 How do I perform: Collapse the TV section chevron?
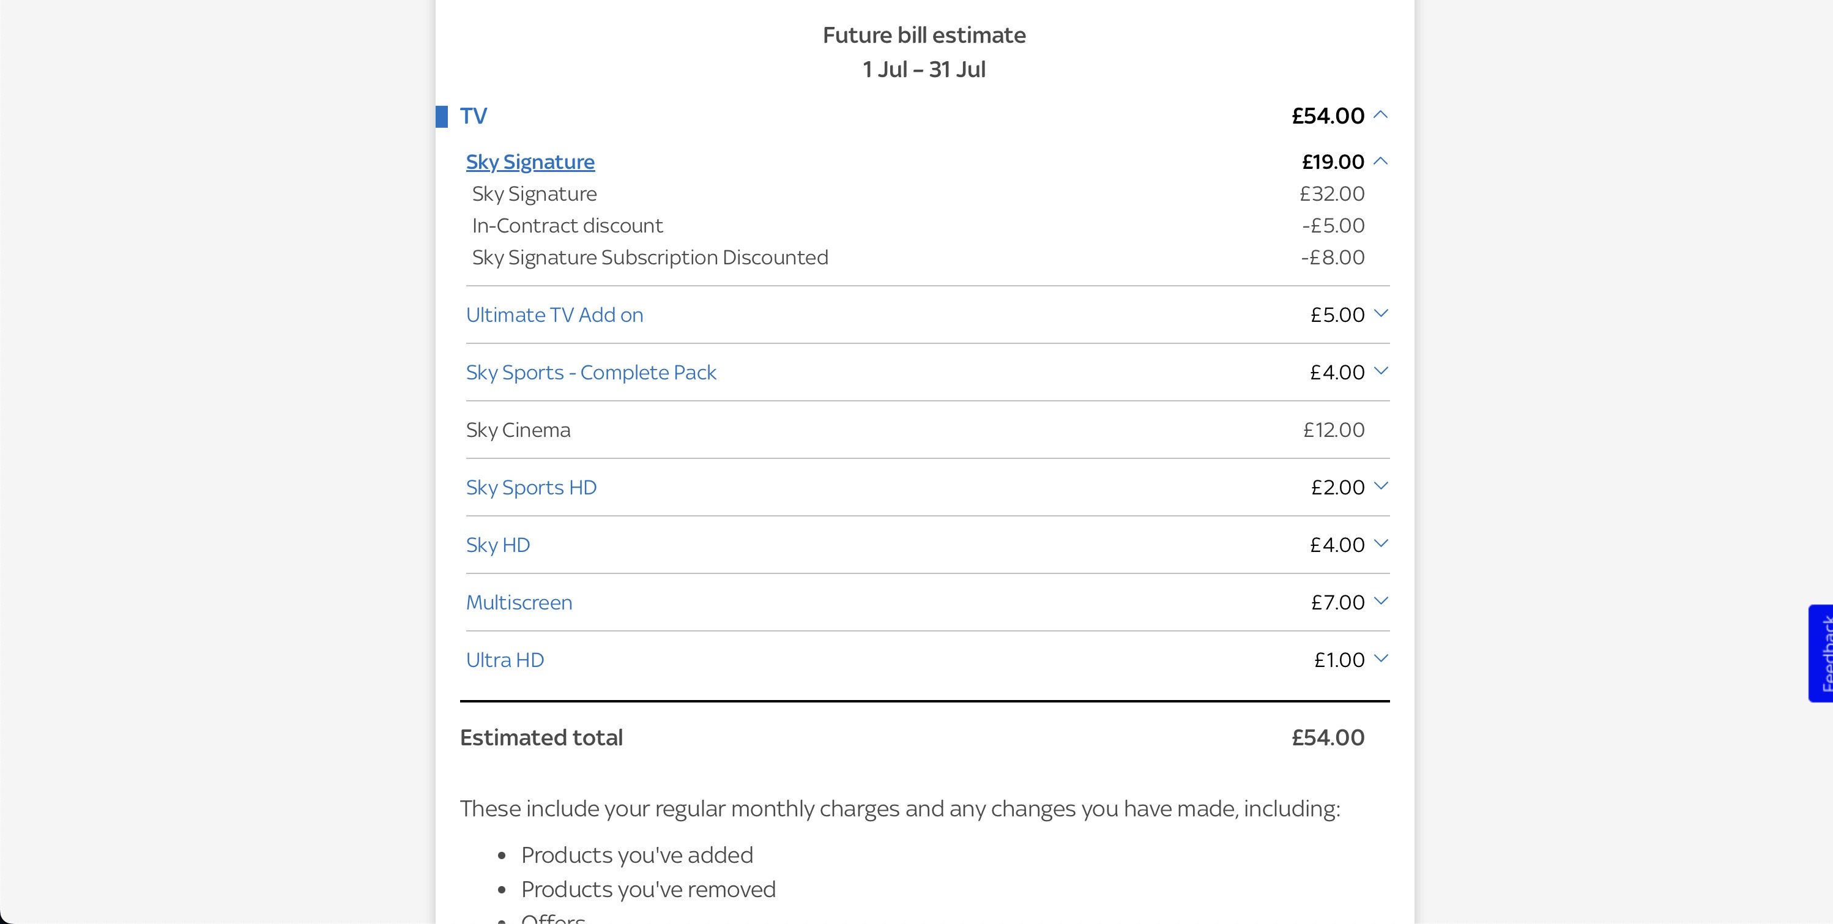(x=1380, y=114)
